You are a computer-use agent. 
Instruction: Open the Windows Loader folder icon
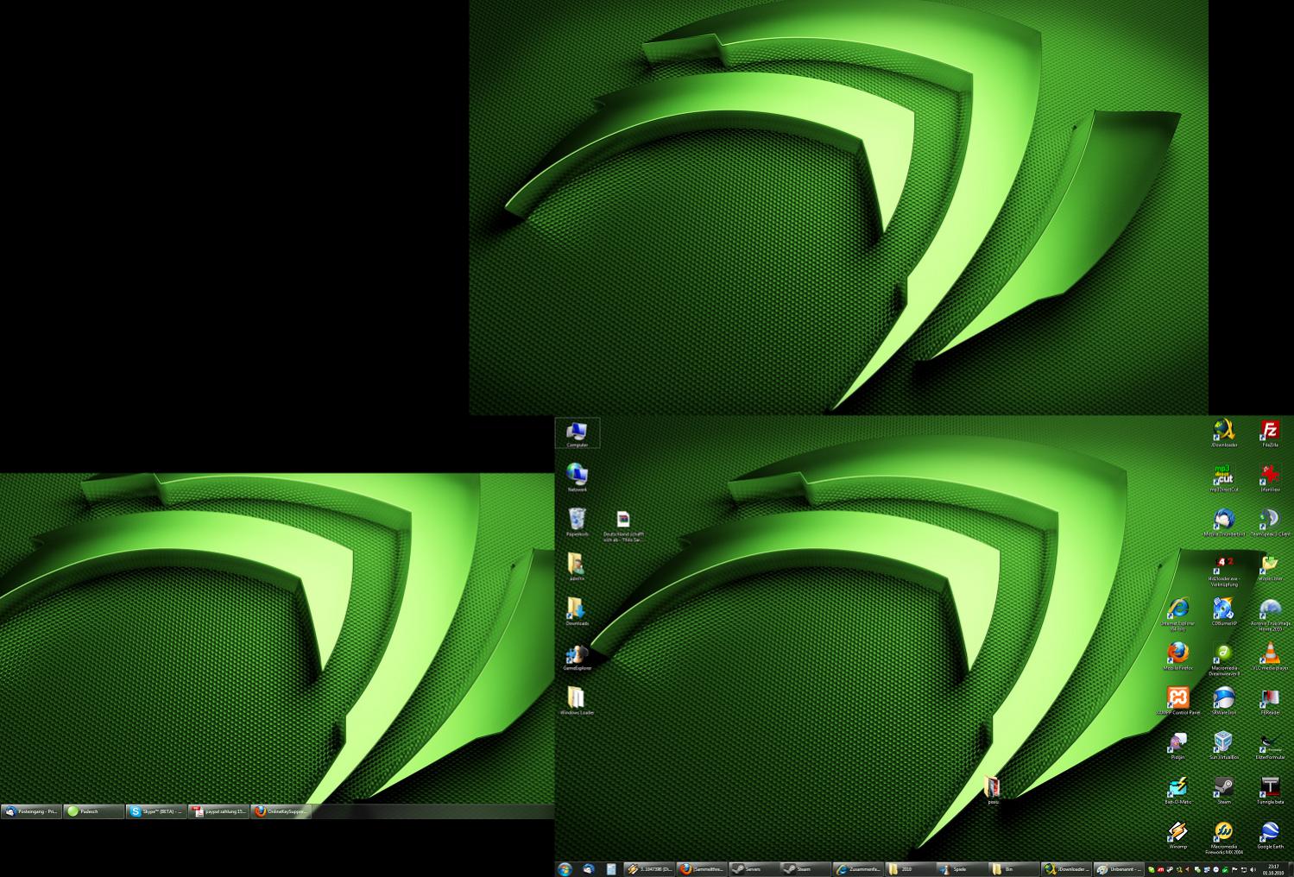coord(577,701)
